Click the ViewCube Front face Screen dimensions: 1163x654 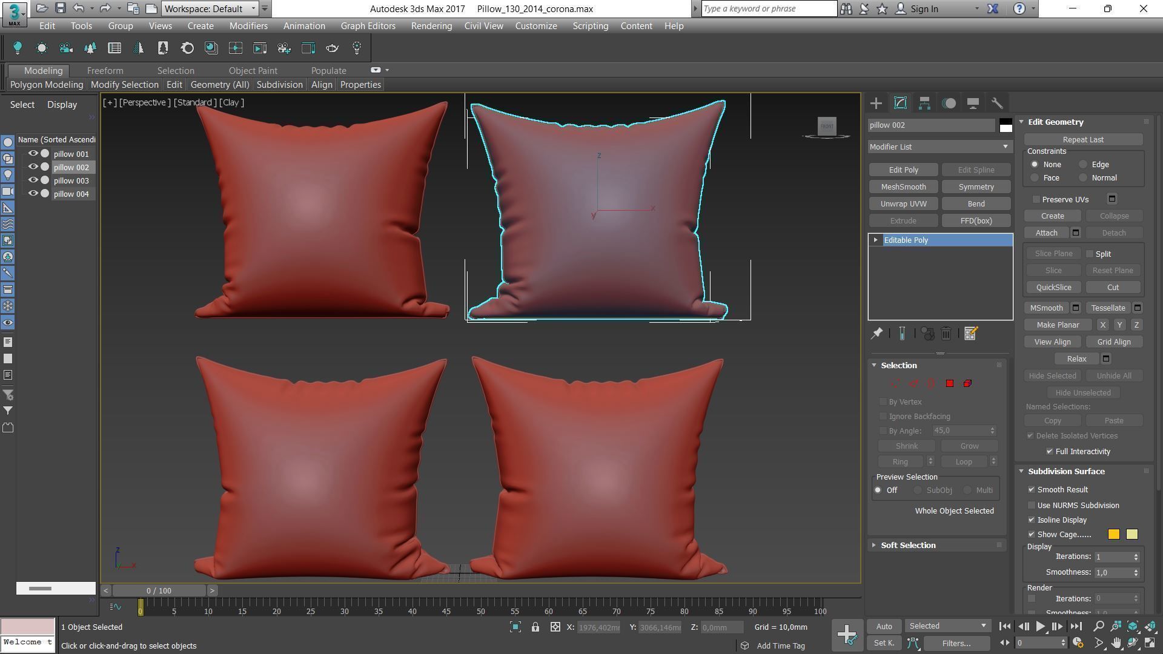(827, 126)
